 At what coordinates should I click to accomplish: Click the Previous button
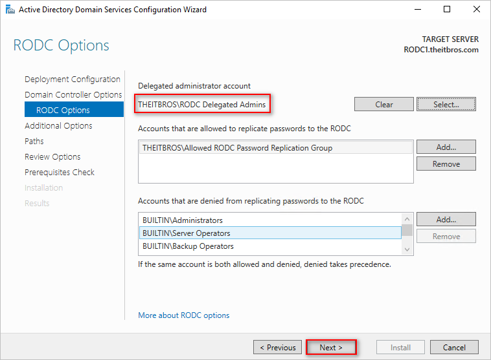[x=277, y=347]
